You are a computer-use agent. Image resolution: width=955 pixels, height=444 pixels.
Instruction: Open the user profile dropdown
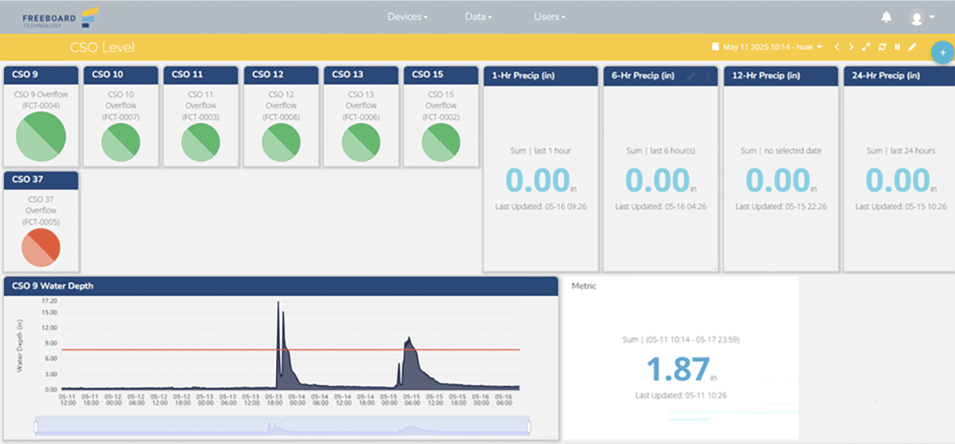pyautogui.click(x=921, y=18)
